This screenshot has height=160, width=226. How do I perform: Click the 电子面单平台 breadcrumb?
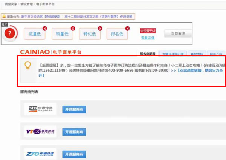point(46,4)
